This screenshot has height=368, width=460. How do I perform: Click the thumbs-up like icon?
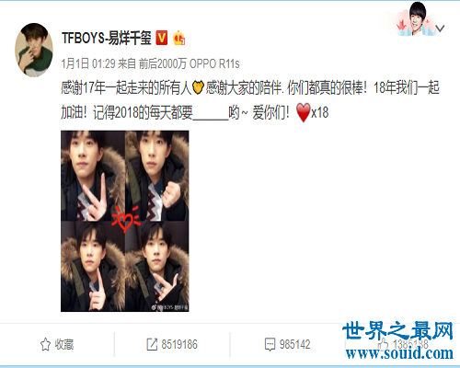coord(383,344)
